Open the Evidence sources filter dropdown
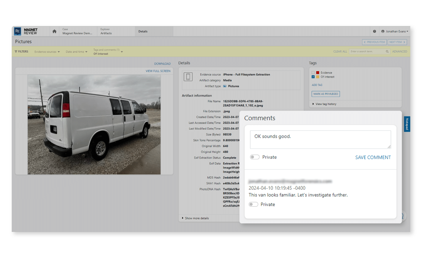This screenshot has height=258, width=422. (47, 52)
